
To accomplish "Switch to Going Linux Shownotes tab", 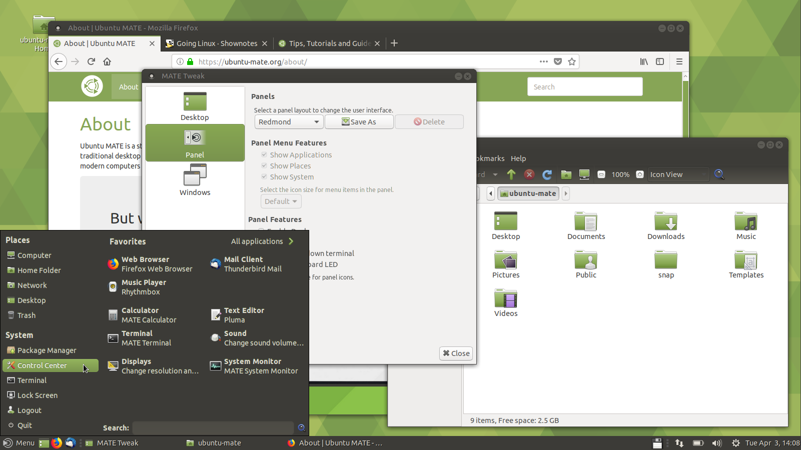I will [217, 43].
